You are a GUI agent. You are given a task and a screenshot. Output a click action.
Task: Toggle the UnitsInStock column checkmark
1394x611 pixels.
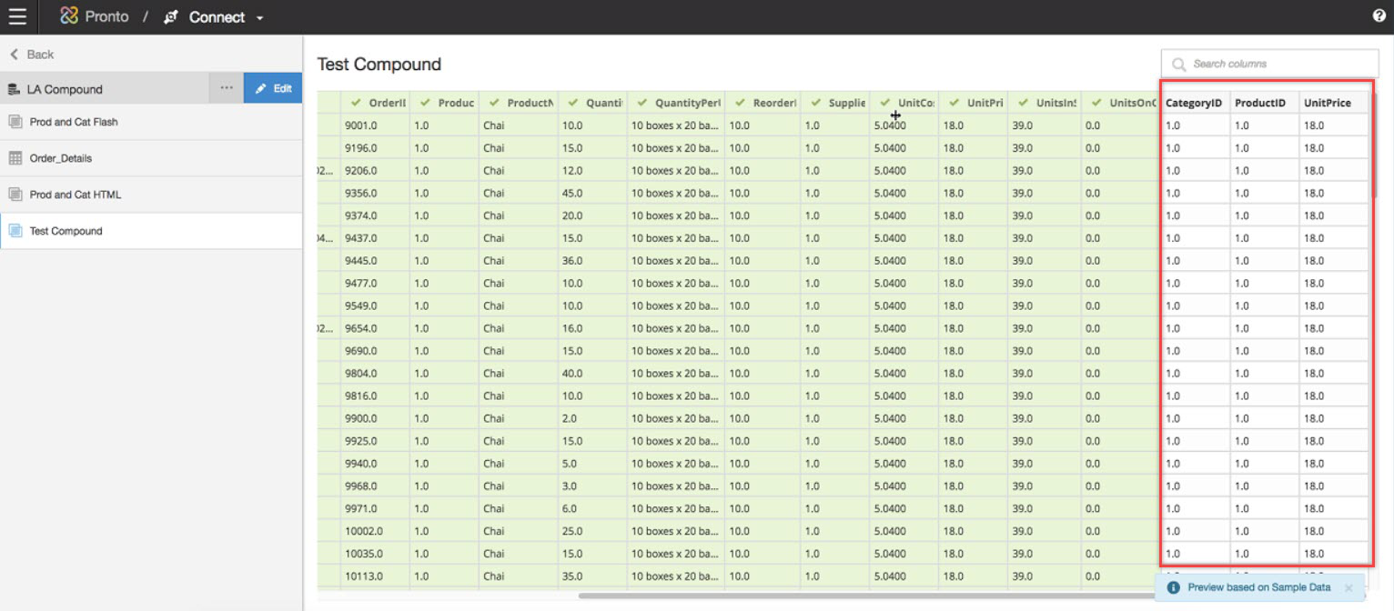pos(1023,103)
